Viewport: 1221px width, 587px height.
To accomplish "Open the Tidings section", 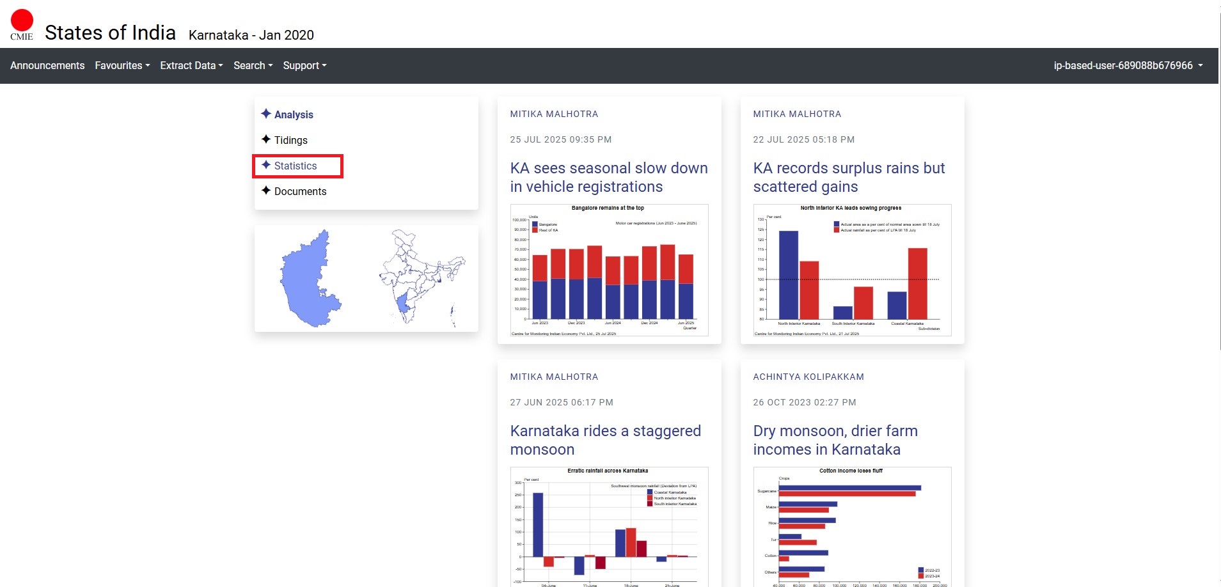I will click(x=290, y=140).
